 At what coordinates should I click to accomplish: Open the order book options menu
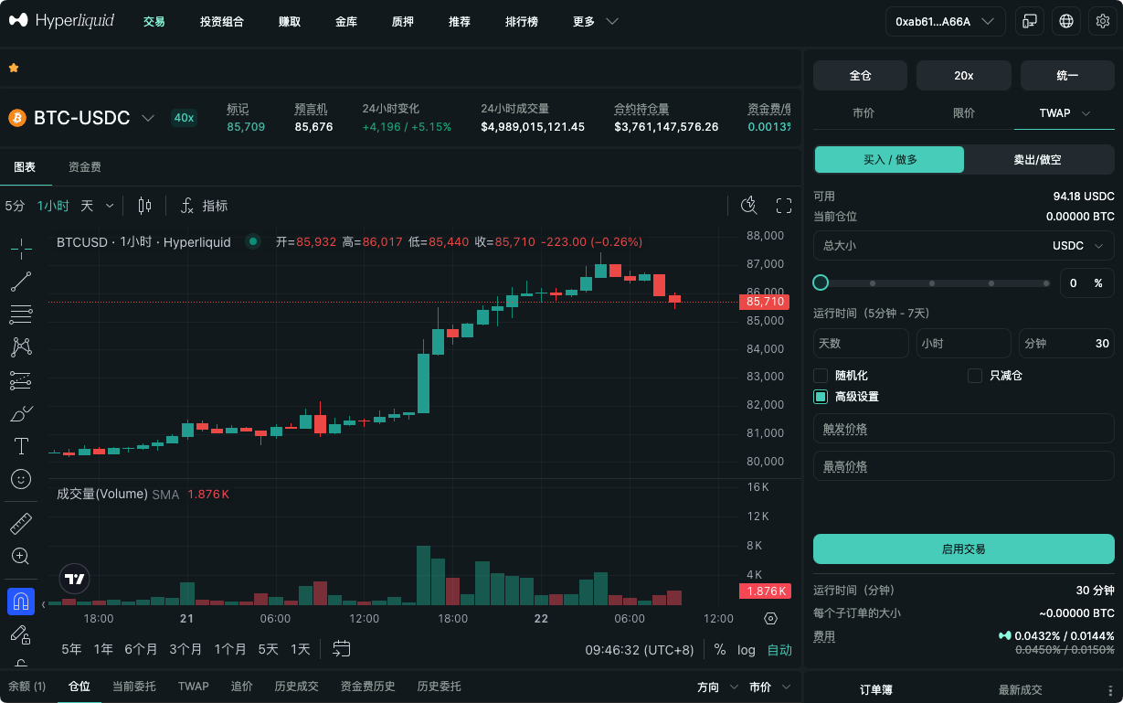1111,690
